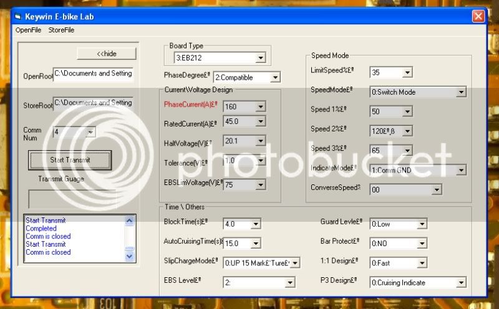Open the Board Type dropdown
The image size is (499, 309).
tap(261, 58)
